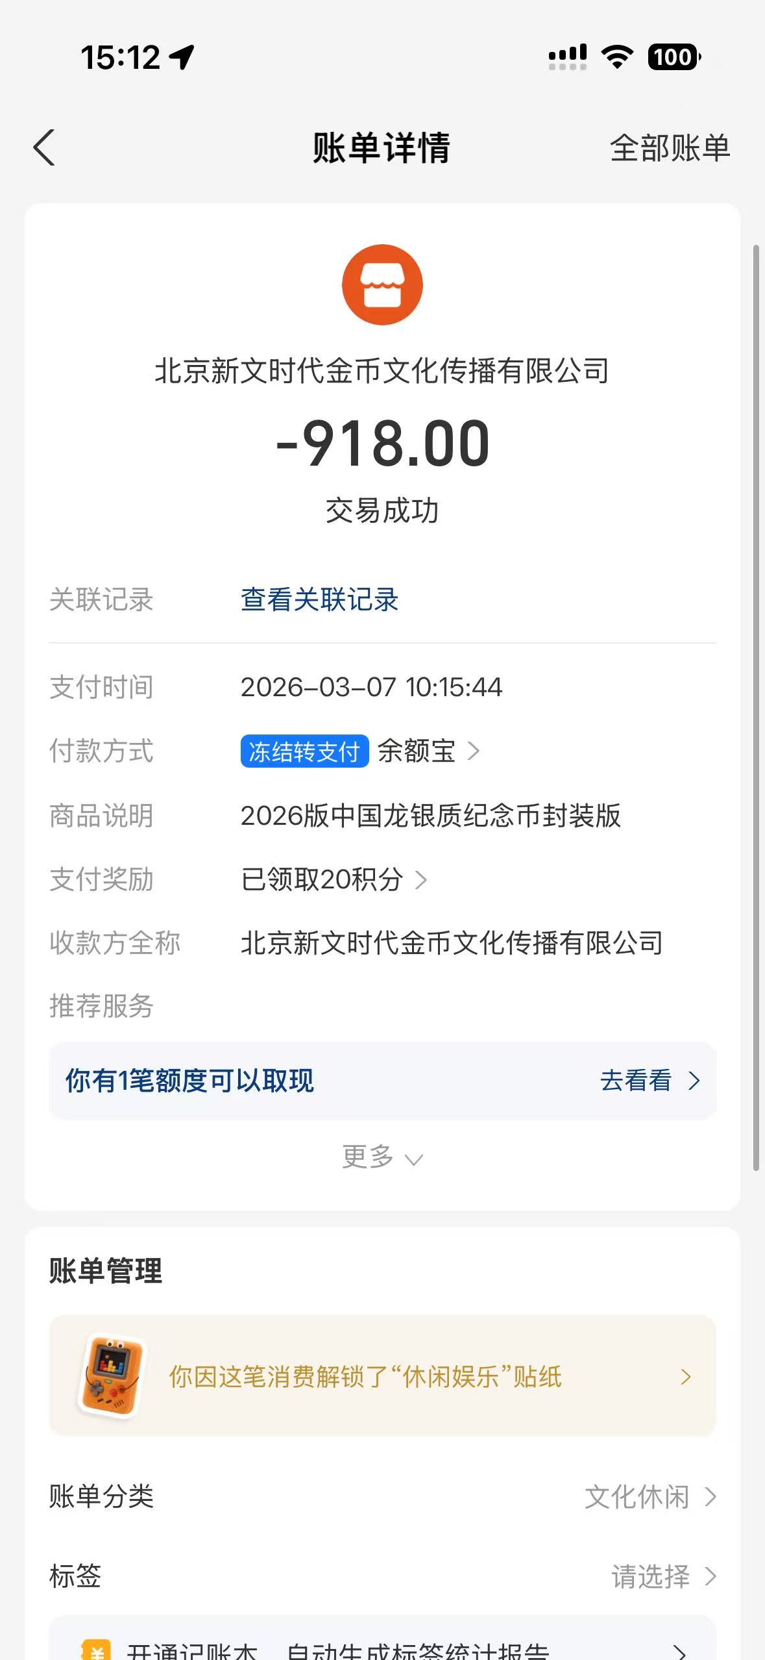
Task: Tap 去看看 on cash withdrawal banner
Action: coord(649,1081)
